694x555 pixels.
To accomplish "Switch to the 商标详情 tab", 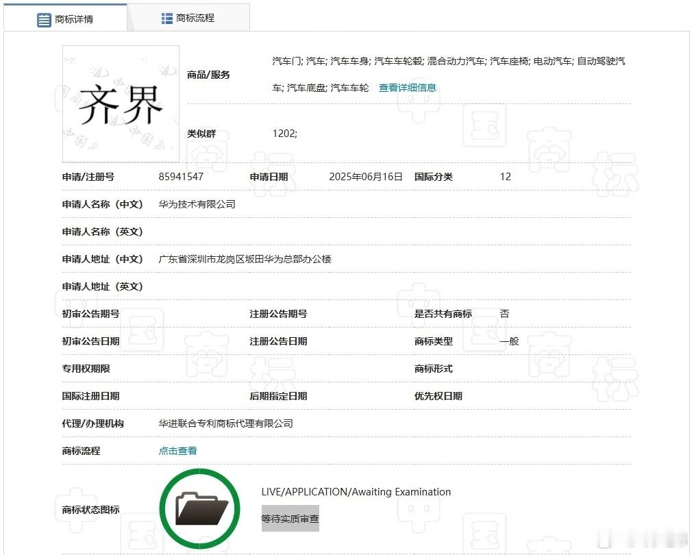I will [73, 18].
